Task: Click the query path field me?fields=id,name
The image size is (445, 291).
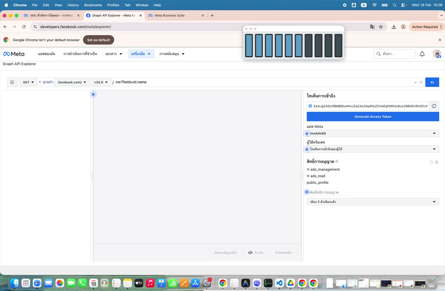Action: (263, 82)
